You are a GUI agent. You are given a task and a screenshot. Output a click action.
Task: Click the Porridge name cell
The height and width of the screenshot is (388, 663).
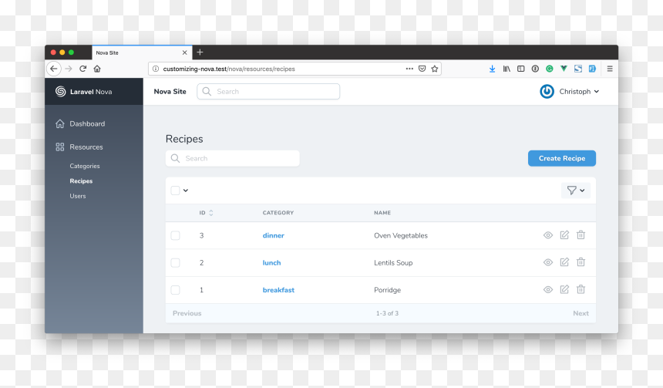pyautogui.click(x=387, y=290)
